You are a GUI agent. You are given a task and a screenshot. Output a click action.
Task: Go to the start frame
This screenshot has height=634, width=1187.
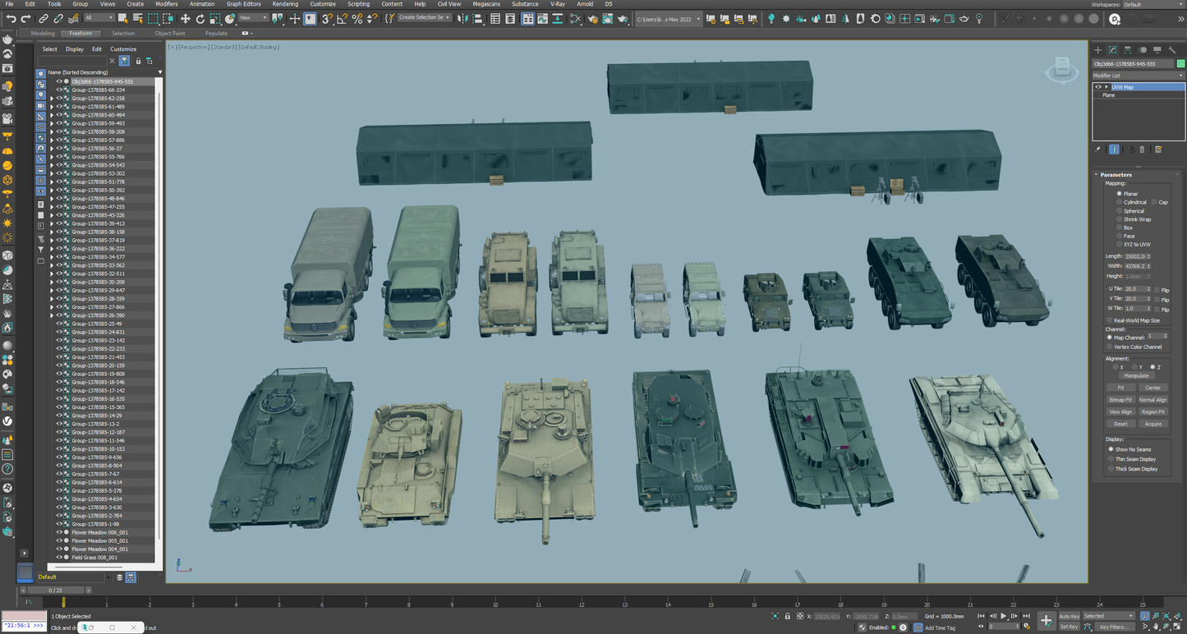[x=981, y=616]
